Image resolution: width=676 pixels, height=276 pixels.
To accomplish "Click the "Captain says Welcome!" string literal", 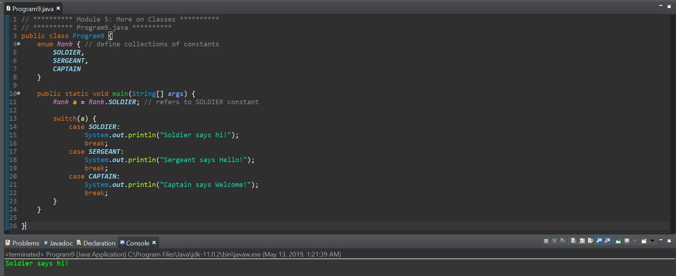I will tap(206, 185).
